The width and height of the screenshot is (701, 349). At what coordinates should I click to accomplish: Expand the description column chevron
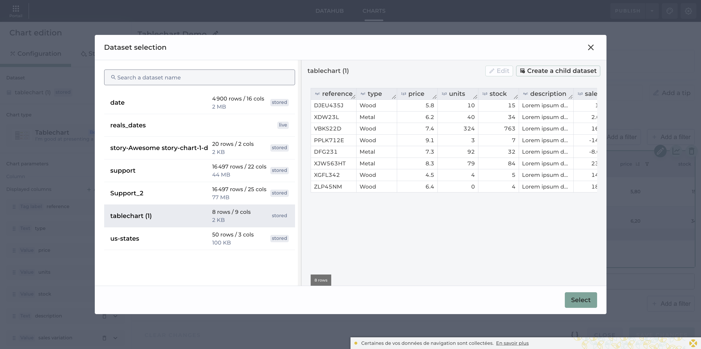coord(115,316)
